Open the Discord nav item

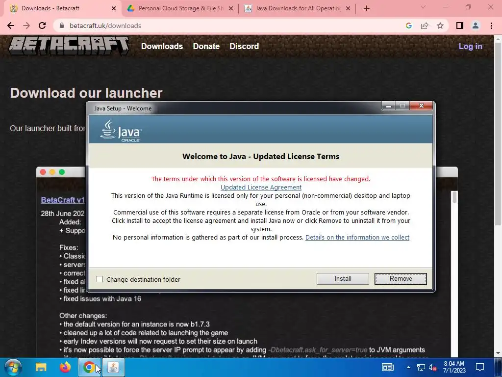244,46
